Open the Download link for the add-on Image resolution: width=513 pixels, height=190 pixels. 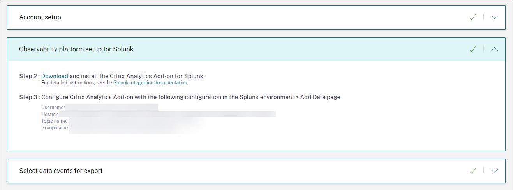(x=55, y=76)
